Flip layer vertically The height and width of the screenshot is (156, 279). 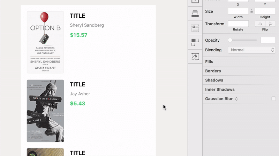270,24
